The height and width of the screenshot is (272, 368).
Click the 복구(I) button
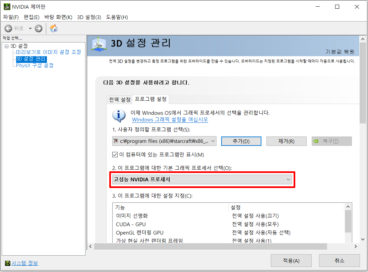[x=331, y=141]
